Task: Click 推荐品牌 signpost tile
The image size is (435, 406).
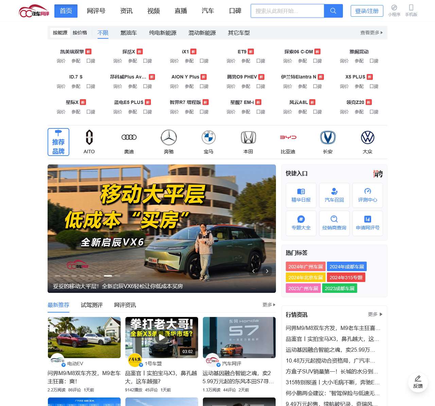Action: (58, 142)
